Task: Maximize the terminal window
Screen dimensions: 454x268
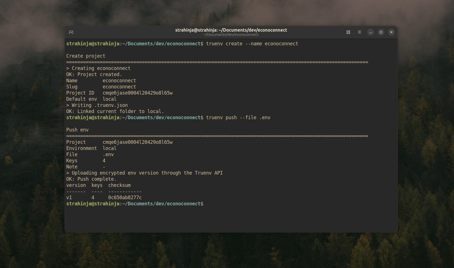Action: tap(381, 32)
